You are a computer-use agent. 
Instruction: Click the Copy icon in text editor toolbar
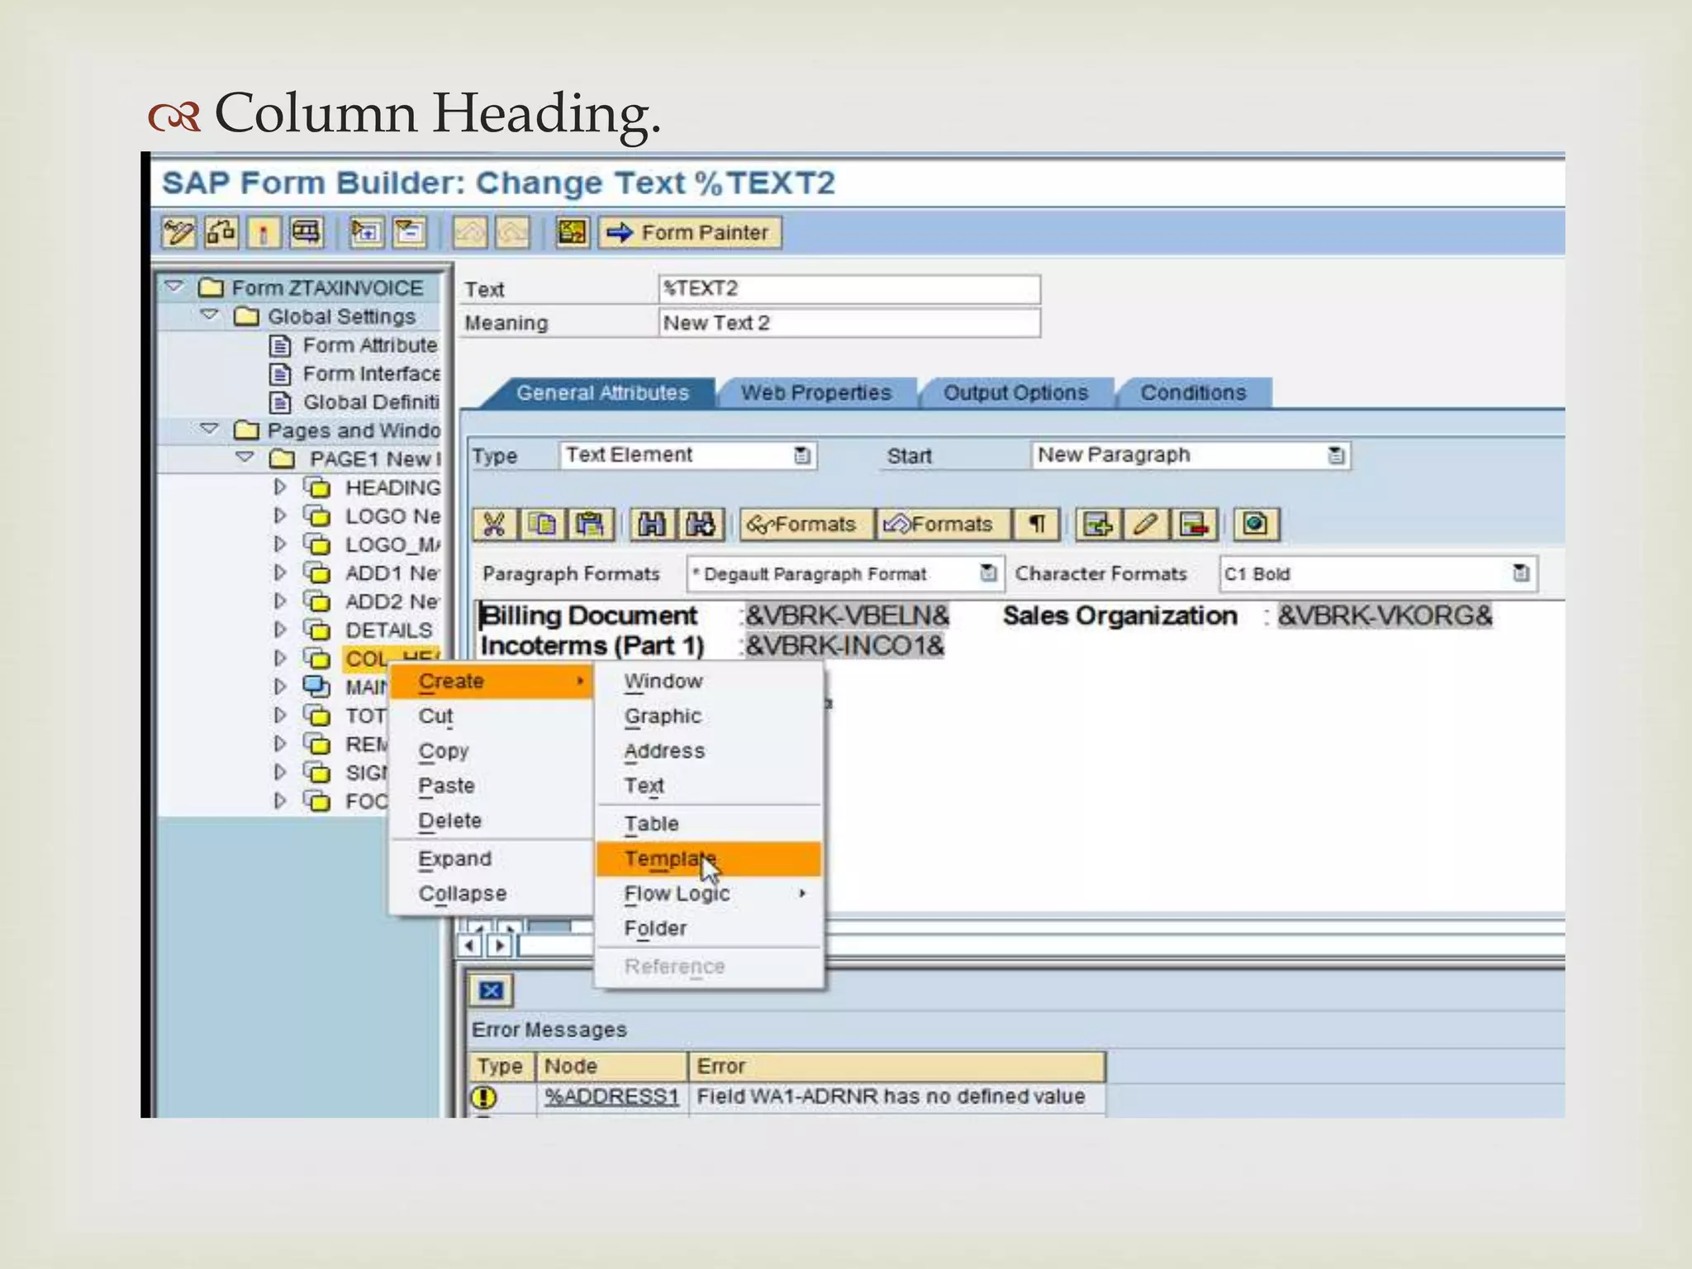click(542, 525)
